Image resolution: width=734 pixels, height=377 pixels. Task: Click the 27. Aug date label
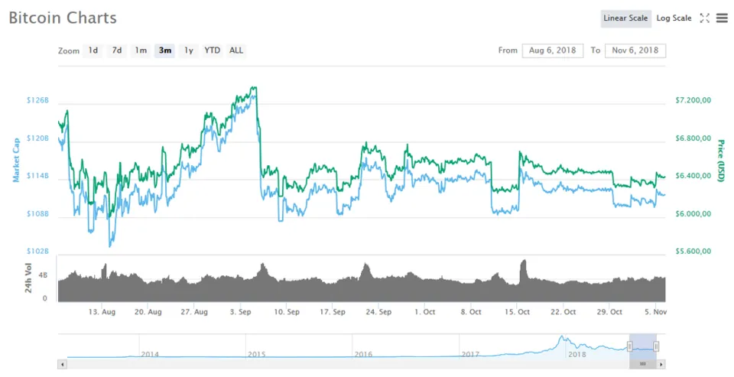[194, 312]
